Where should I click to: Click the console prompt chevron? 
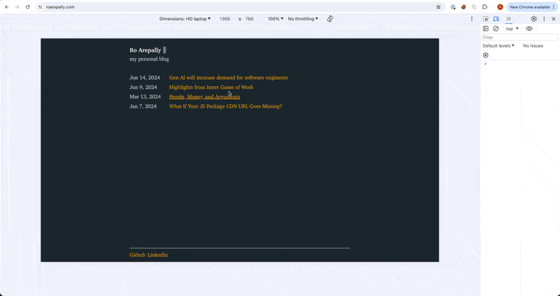click(485, 64)
